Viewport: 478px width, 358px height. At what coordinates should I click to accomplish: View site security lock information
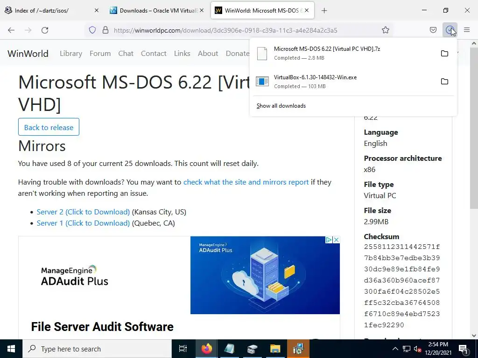pyautogui.click(x=105, y=30)
